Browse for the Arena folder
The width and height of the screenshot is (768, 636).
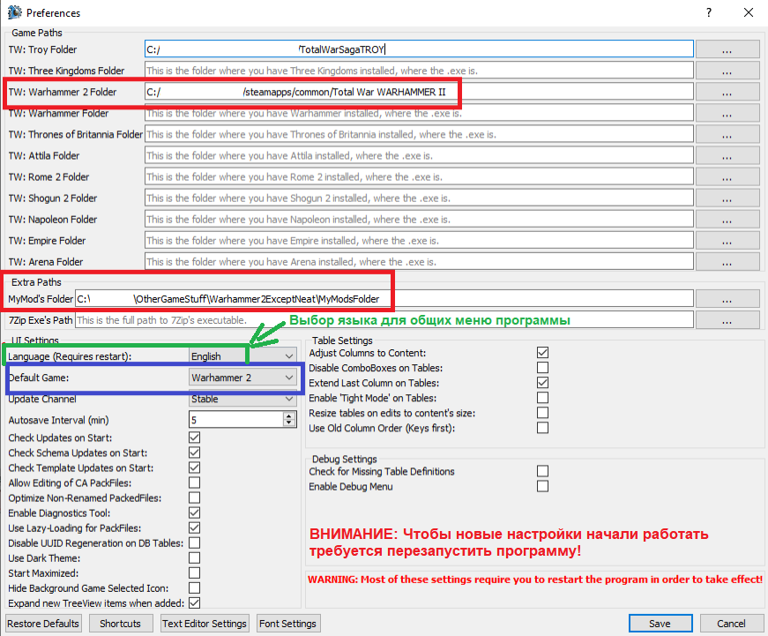pyautogui.click(x=727, y=262)
